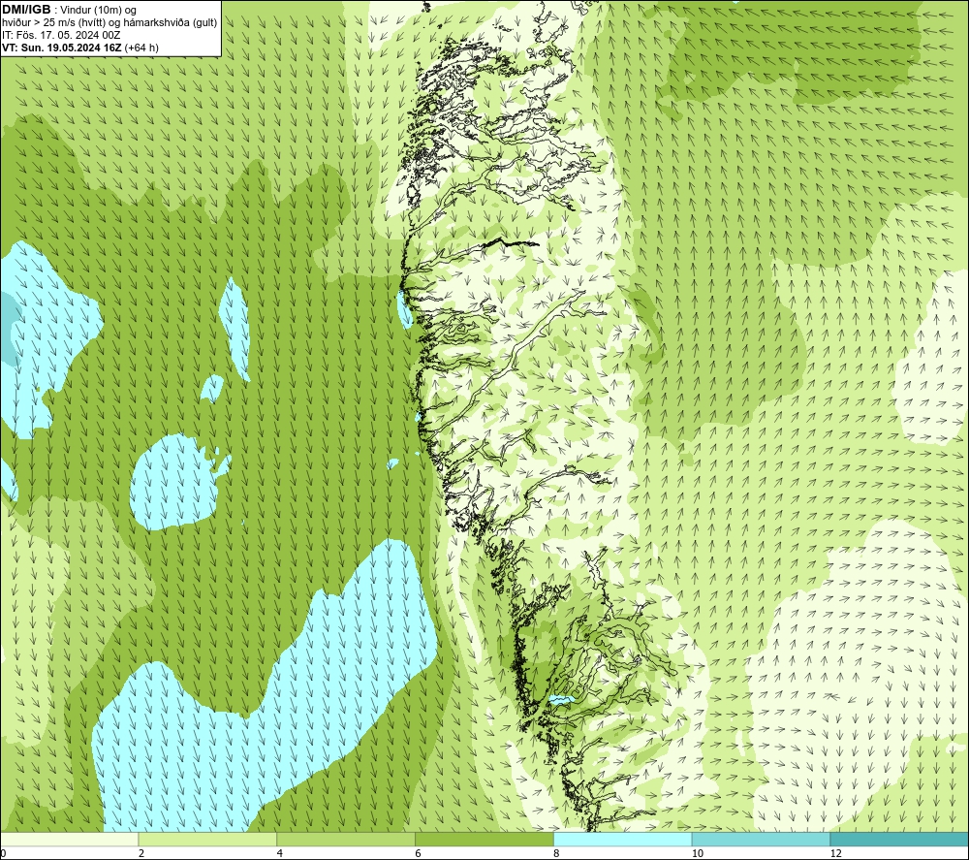Click the 2–4 m/s light green legend segment
This screenshot has height=860, width=969.
point(207,840)
